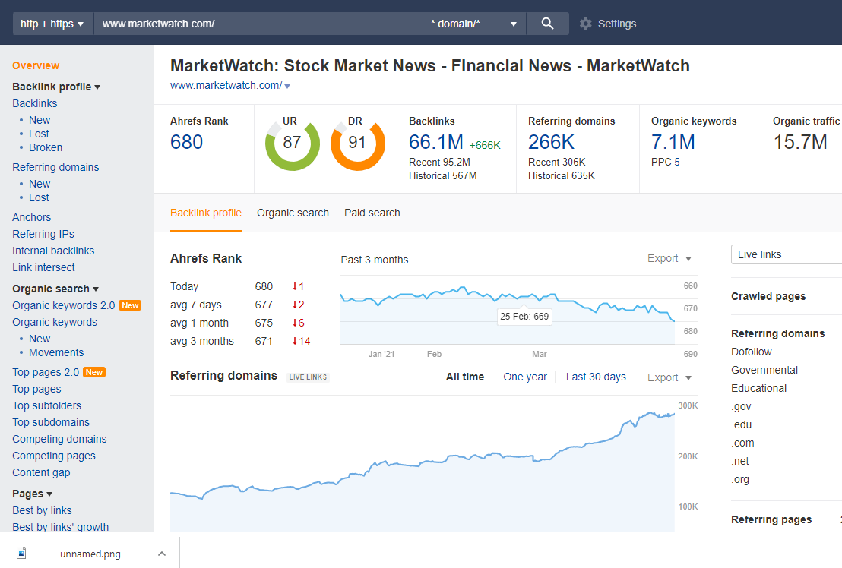Click the LIVE LINKS badge beside Referring domains
Screen dimensions: 842x568
(307, 377)
